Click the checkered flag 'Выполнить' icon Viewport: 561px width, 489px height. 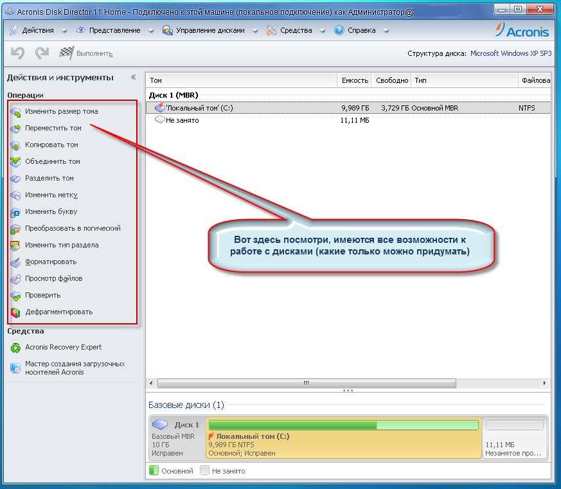tap(67, 53)
